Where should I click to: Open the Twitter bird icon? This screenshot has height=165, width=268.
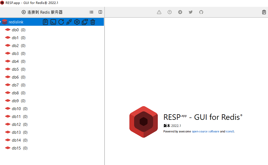tap(191, 12)
